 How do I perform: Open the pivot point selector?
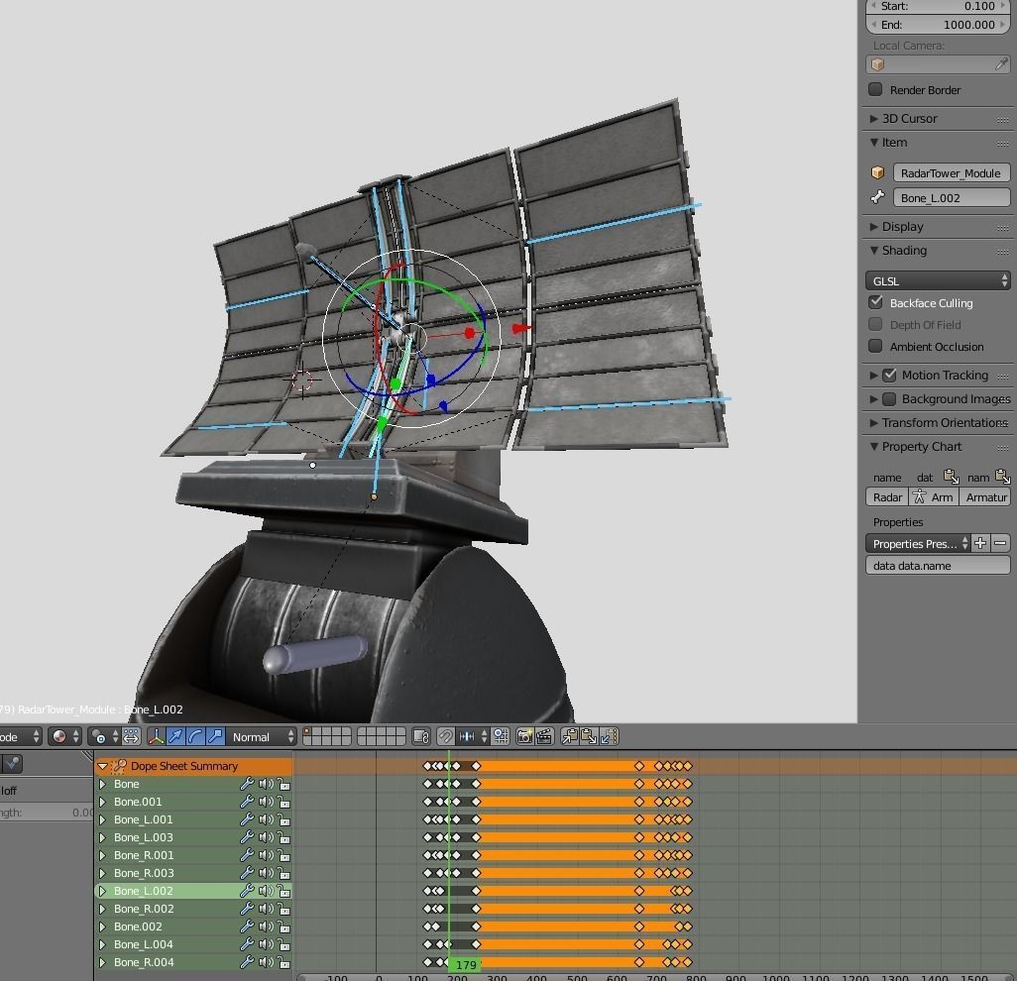[104, 736]
